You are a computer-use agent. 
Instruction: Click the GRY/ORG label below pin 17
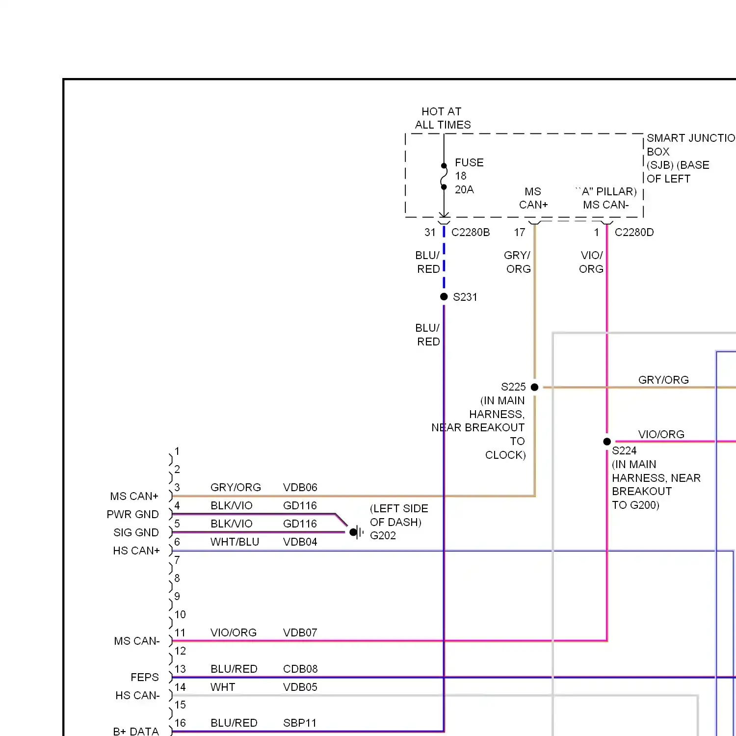518,262
